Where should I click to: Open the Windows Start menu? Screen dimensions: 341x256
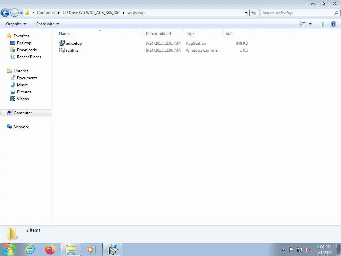(9, 249)
